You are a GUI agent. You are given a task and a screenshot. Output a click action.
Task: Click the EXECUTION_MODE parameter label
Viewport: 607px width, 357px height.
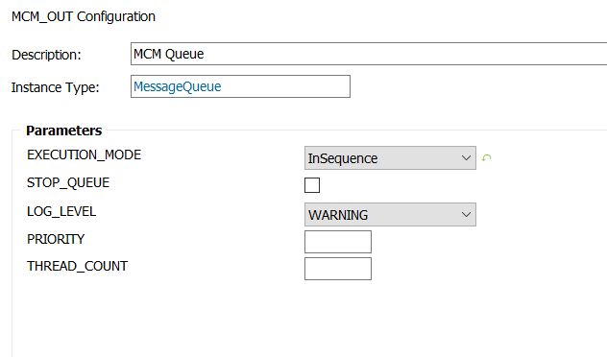click(x=84, y=155)
